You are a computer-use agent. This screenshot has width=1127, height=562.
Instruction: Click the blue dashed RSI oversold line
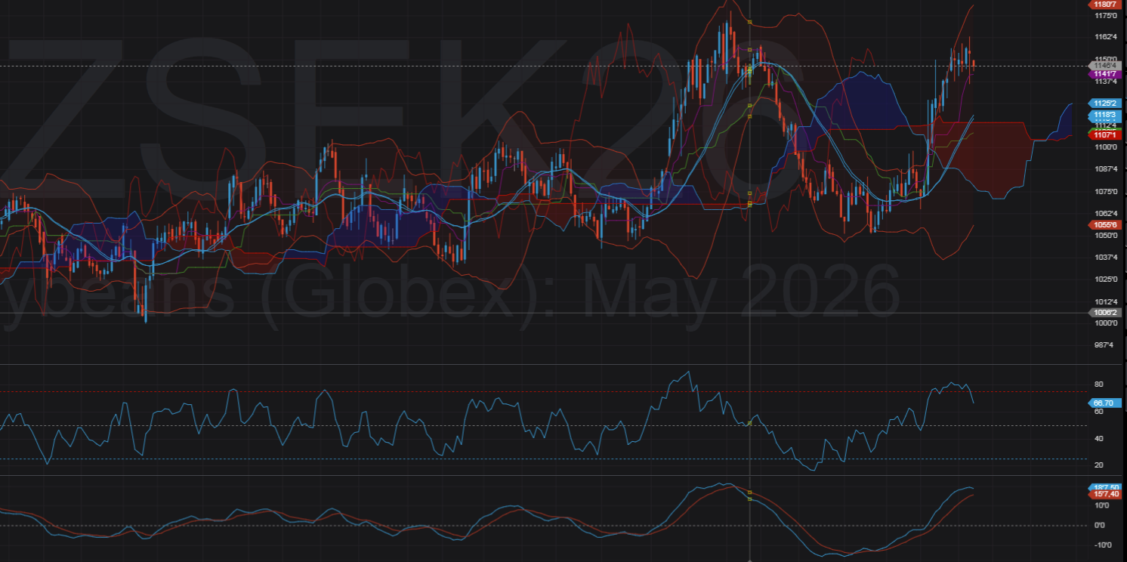[529, 459]
